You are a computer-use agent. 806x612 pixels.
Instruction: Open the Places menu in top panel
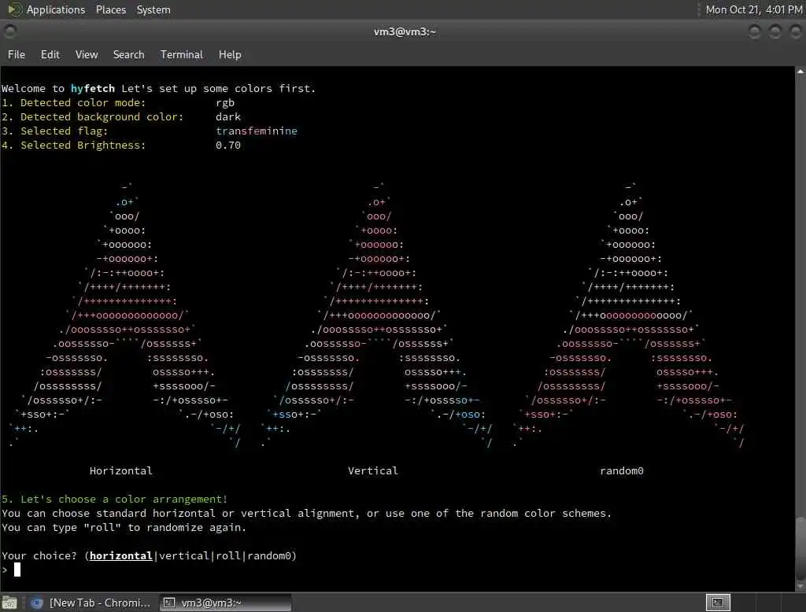110,9
